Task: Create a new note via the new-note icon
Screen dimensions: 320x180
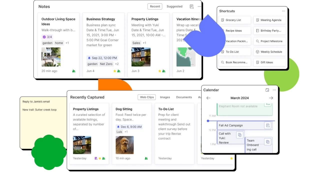Action: [x=191, y=6]
